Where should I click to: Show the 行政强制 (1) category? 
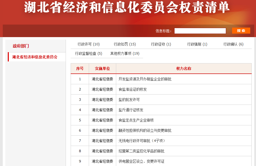coord(197,44)
